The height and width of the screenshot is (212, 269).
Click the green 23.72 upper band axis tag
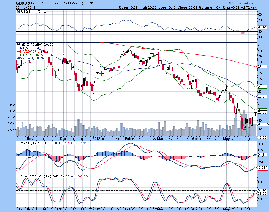tap(262, 87)
